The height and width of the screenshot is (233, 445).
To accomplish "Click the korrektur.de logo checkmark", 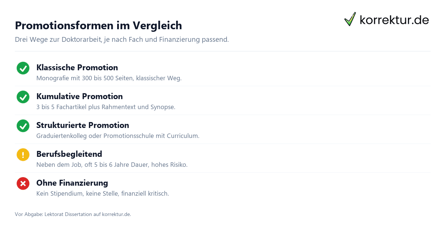I will point(350,19).
